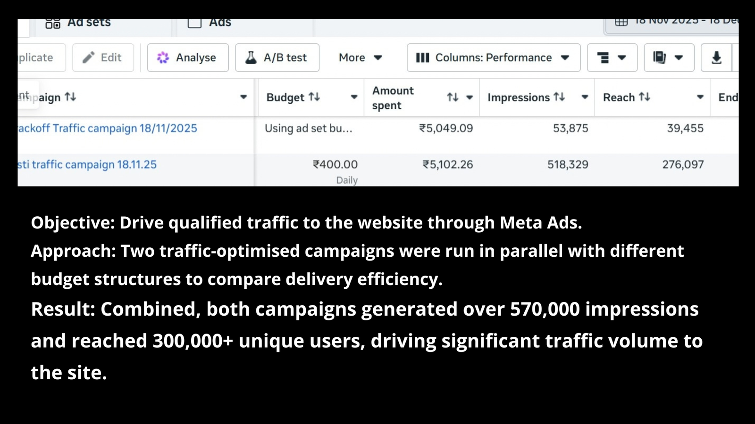Sort table by Reach arrows
Screen dimensions: 755x424
(x=645, y=97)
